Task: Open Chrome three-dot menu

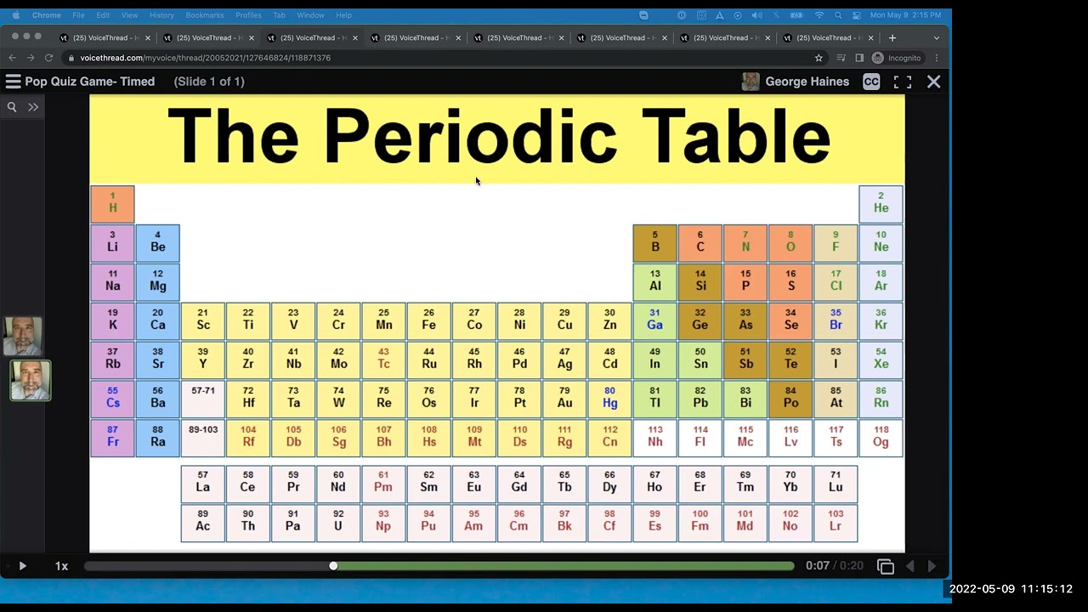Action: click(x=937, y=58)
